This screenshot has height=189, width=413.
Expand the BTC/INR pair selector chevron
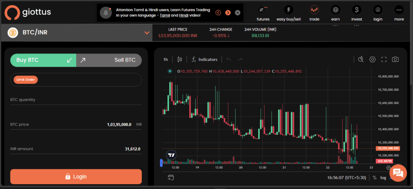pyautogui.click(x=147, y=33)
